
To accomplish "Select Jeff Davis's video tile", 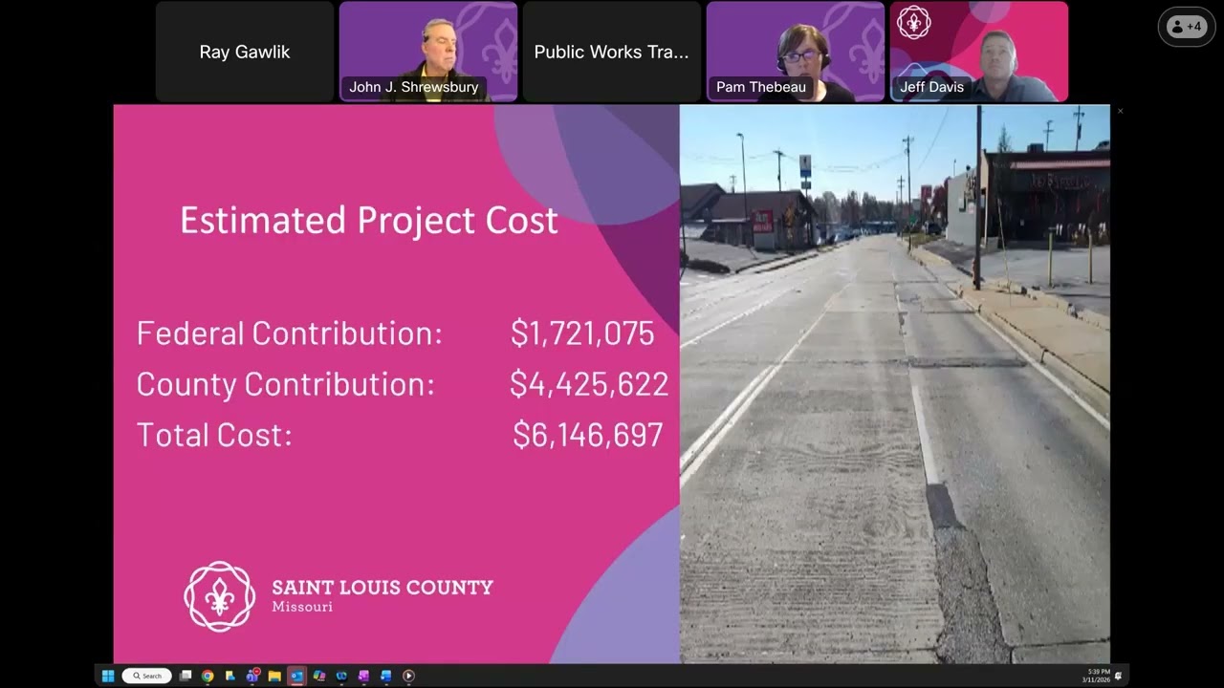I will click(x=979, y=52).
